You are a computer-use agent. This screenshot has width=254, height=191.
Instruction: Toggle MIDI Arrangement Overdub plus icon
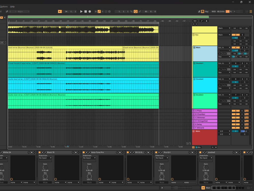click(96, 11)
